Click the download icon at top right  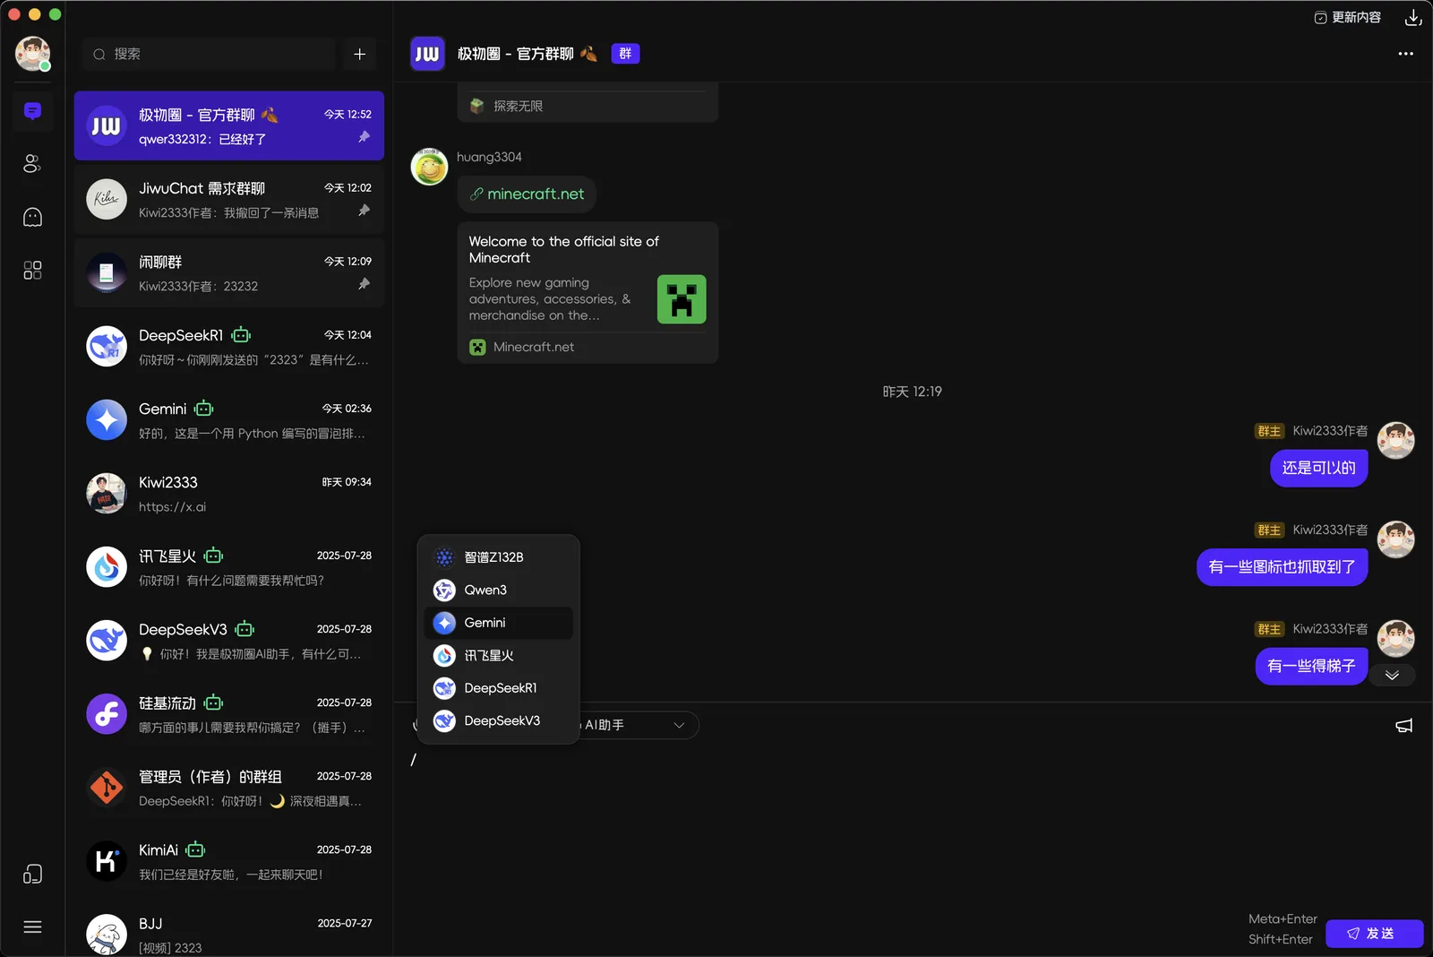coord(1413,17)
